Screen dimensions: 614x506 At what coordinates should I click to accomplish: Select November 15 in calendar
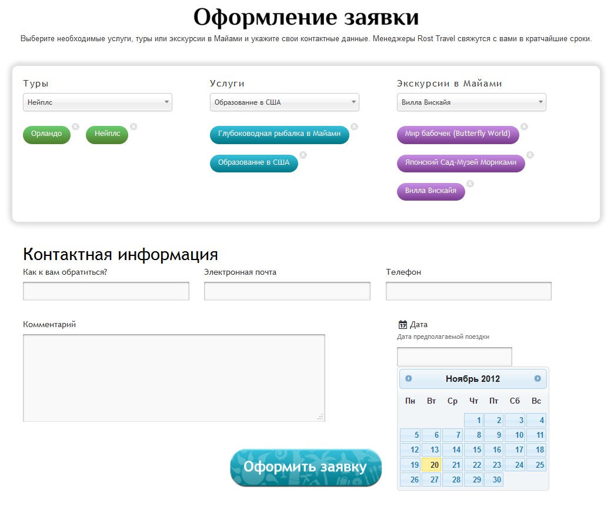474,450
